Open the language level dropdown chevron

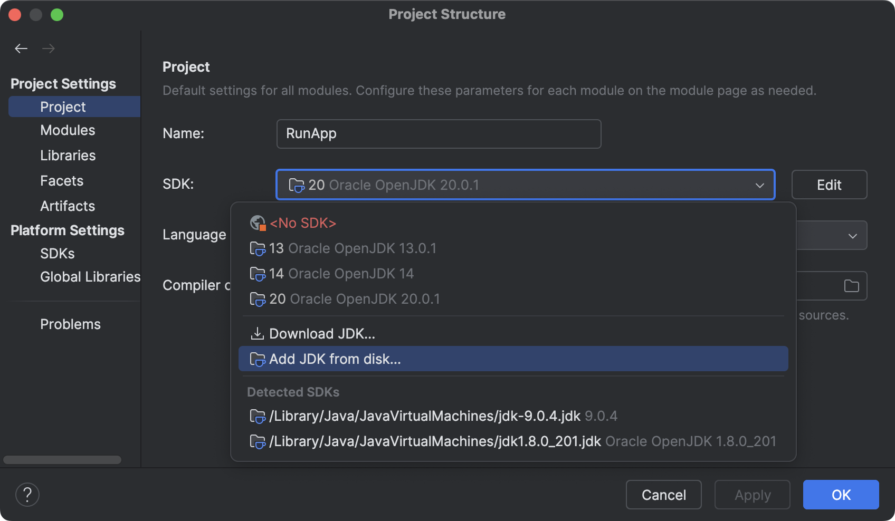click(852, 235)
